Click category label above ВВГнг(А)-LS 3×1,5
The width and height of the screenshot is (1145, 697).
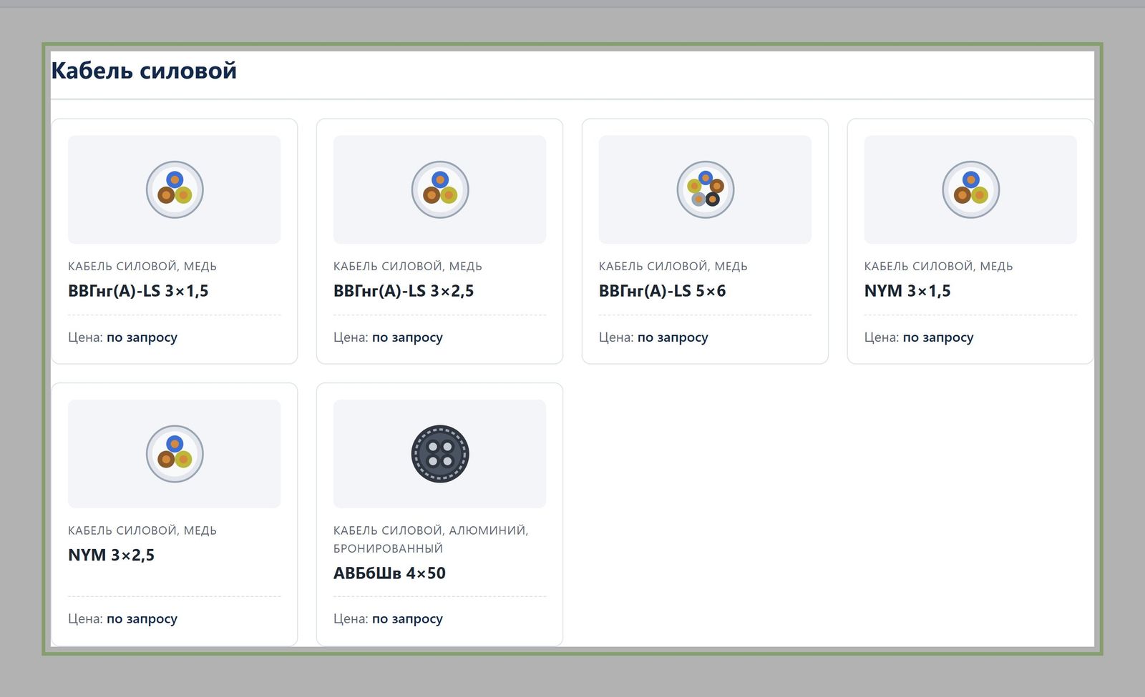tap(142, 267)
